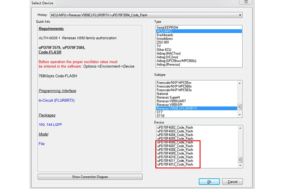Viewport: 284px width, 189px height.
Task: Select uPD70F4009_Code_Flash device
Action: click(197, 153)
